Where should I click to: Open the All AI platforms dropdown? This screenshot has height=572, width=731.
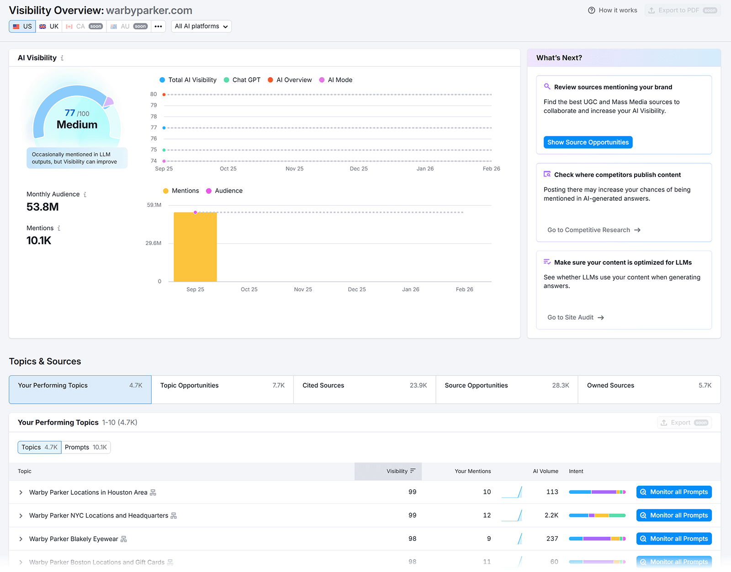click(201, 26)
